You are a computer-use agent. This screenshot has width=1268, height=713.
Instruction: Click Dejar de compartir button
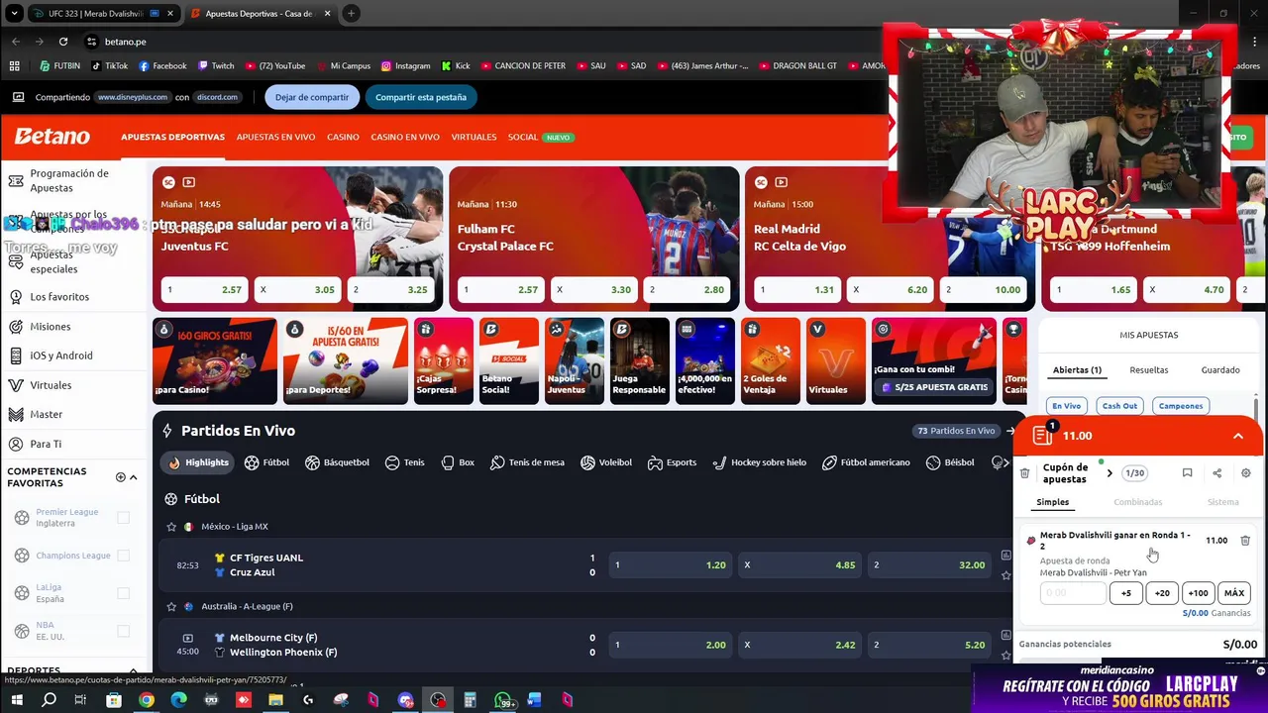click(x=311, y=97)
